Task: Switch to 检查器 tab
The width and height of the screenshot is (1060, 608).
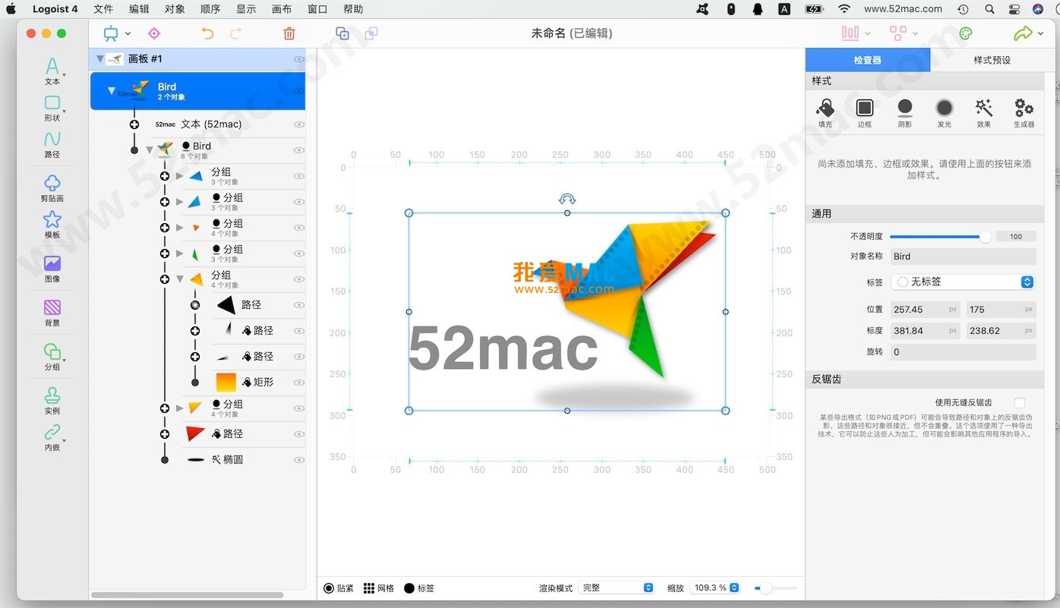Action: tap(867, 60)
